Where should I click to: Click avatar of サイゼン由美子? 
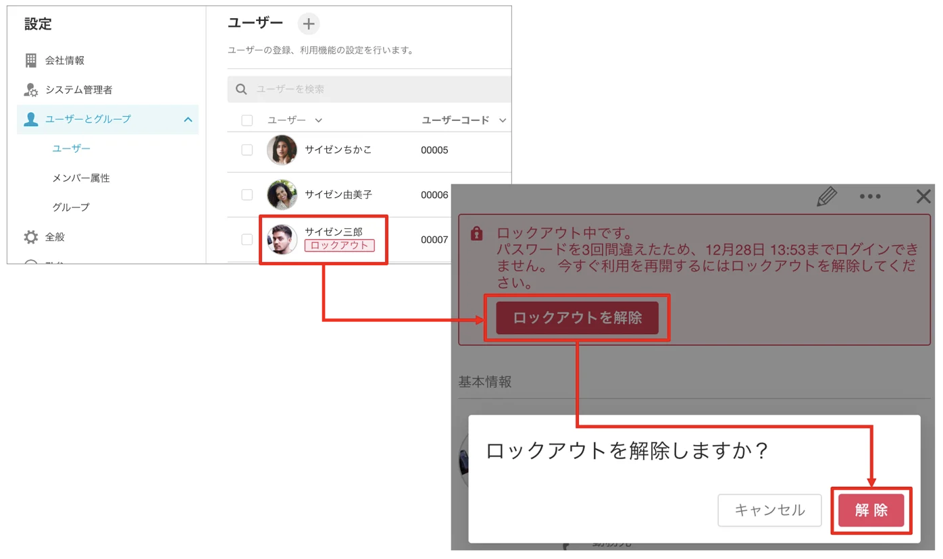[282, 194]
